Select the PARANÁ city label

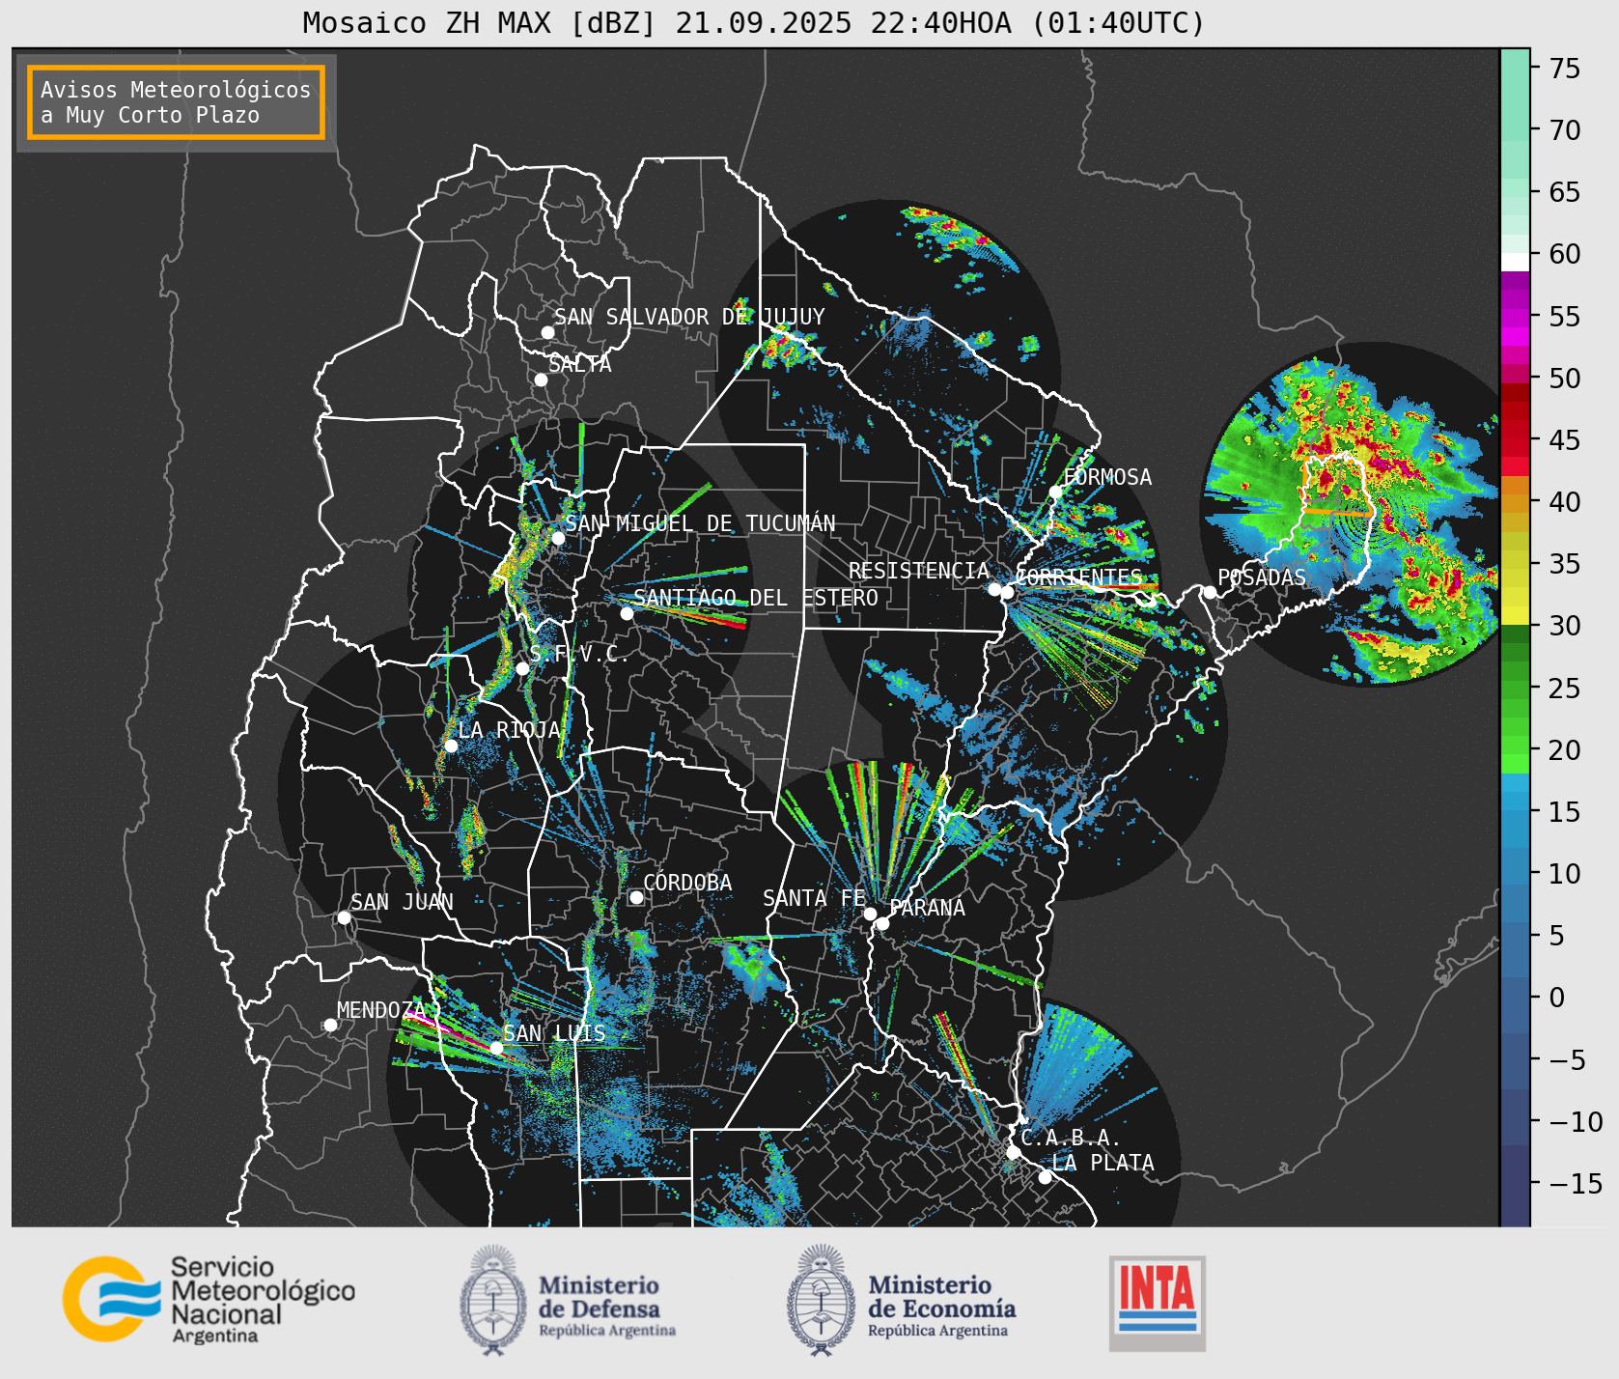click(927, 908)
